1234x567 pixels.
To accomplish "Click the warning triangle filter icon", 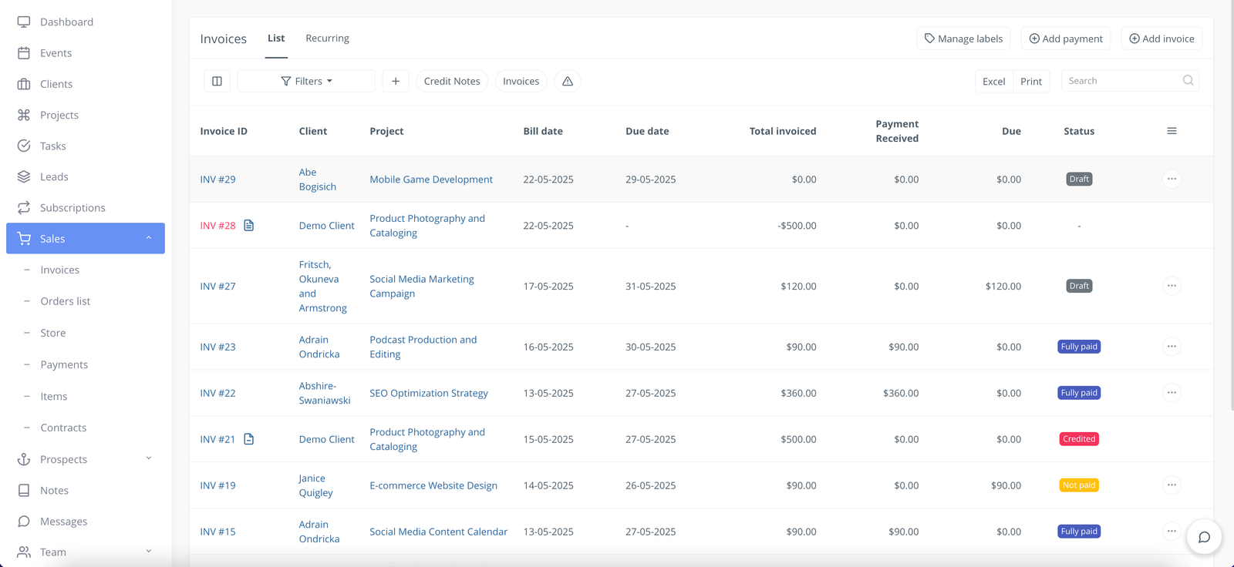I will [x=568, y=81].
